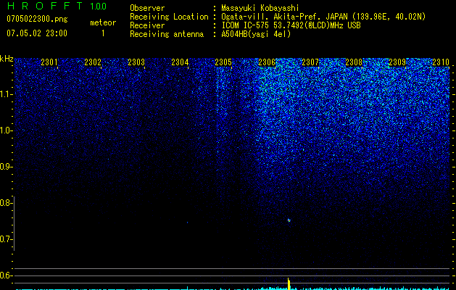Click the 2304 time marker

[180, 62]
